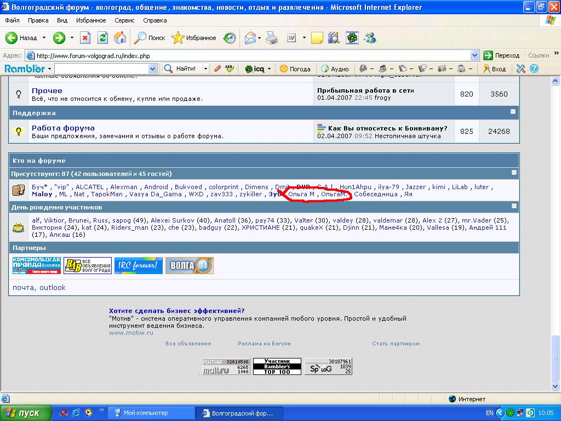Expand the address bar dropdown

(x=474, y=55)
